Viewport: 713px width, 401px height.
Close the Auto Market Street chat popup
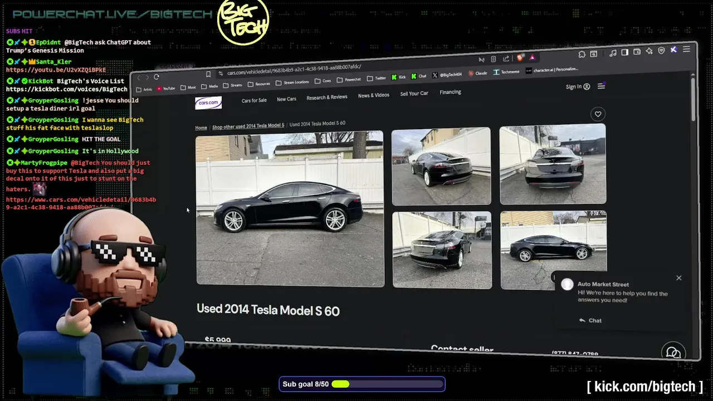678,278
